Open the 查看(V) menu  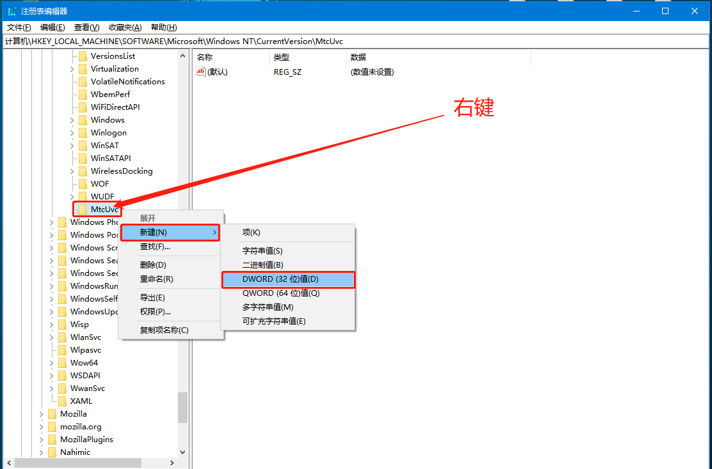point(87,27)
